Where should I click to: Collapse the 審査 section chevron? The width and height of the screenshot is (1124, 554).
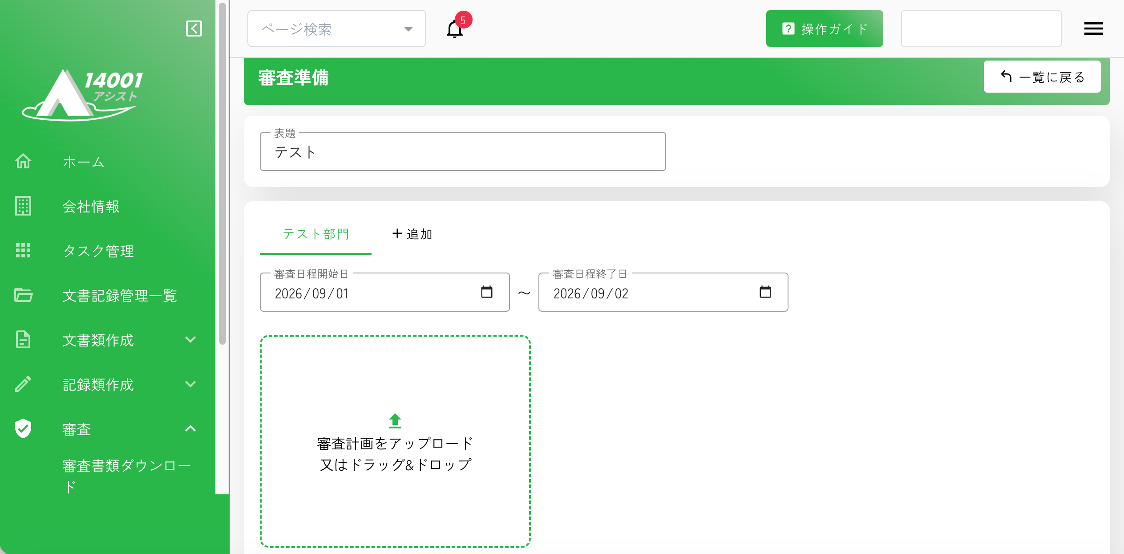190,428
